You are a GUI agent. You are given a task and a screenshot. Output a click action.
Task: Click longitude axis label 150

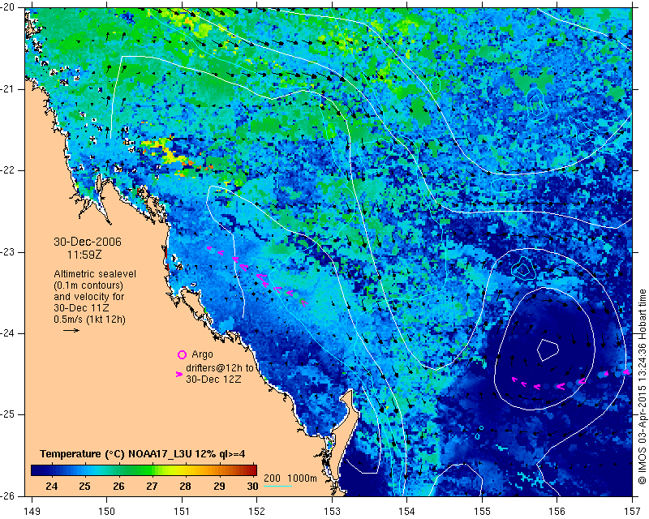click(107, 512)
